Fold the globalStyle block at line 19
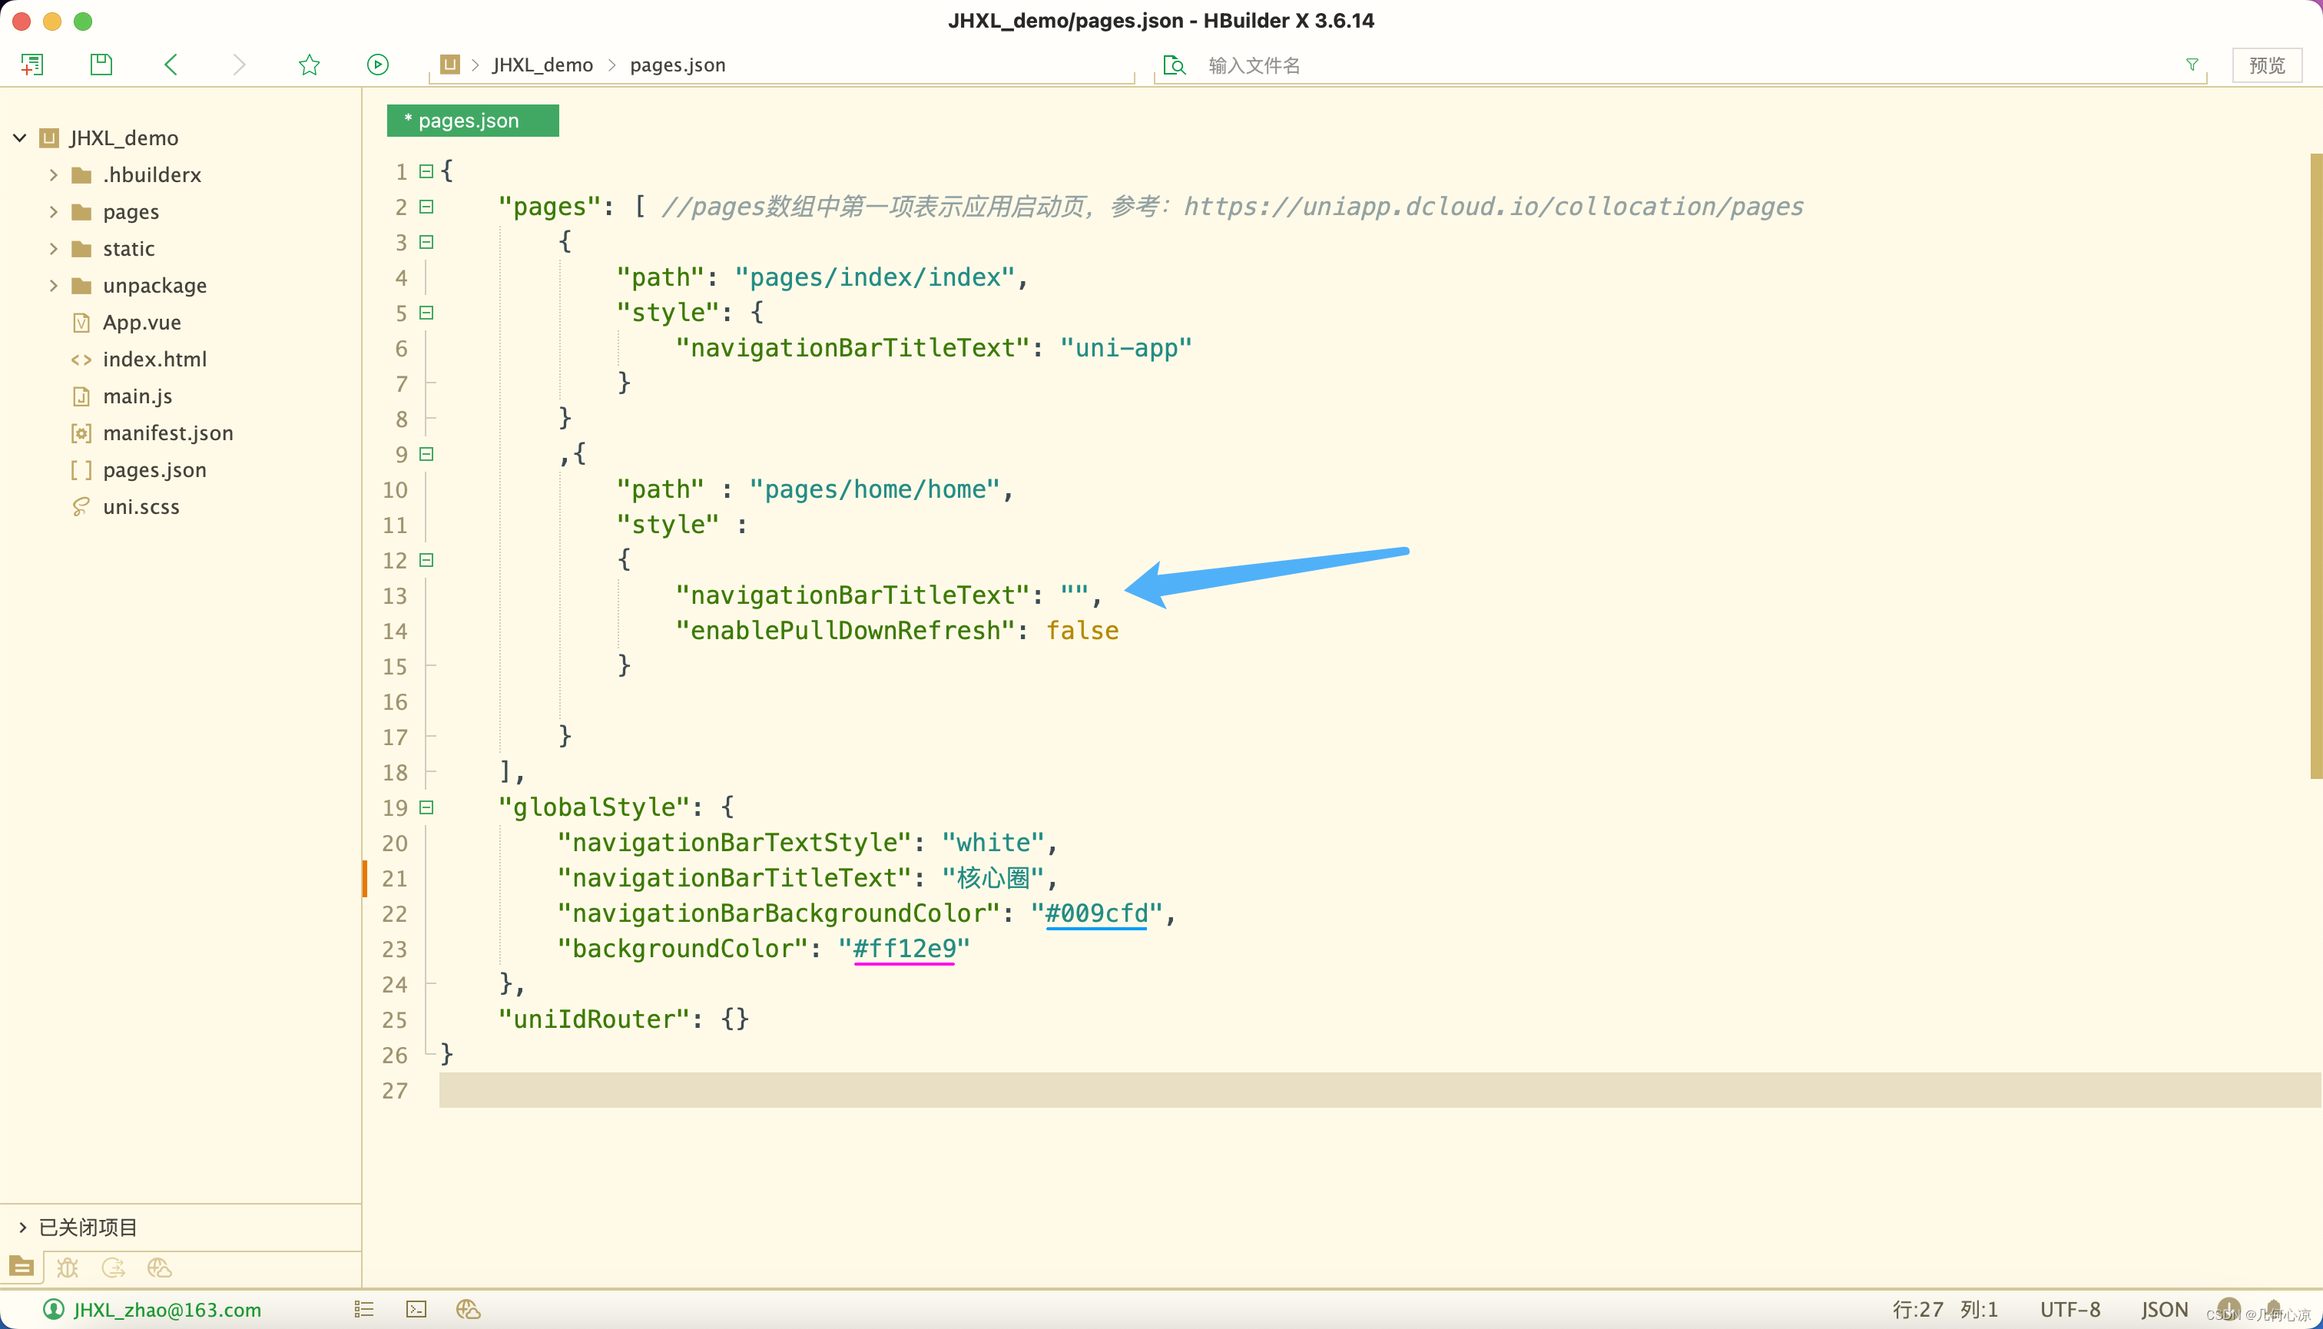The image size is (2323, 1329). point(426,807)
